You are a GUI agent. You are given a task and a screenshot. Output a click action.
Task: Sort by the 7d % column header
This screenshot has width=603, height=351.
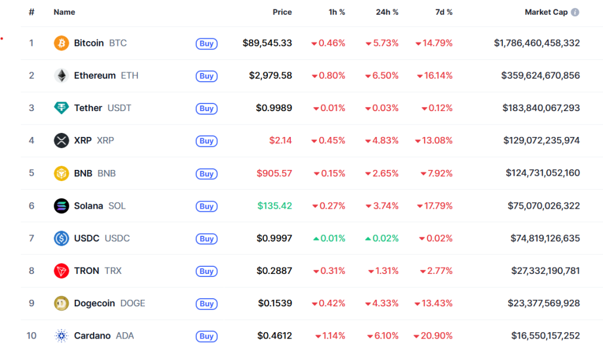pos(443,12)
